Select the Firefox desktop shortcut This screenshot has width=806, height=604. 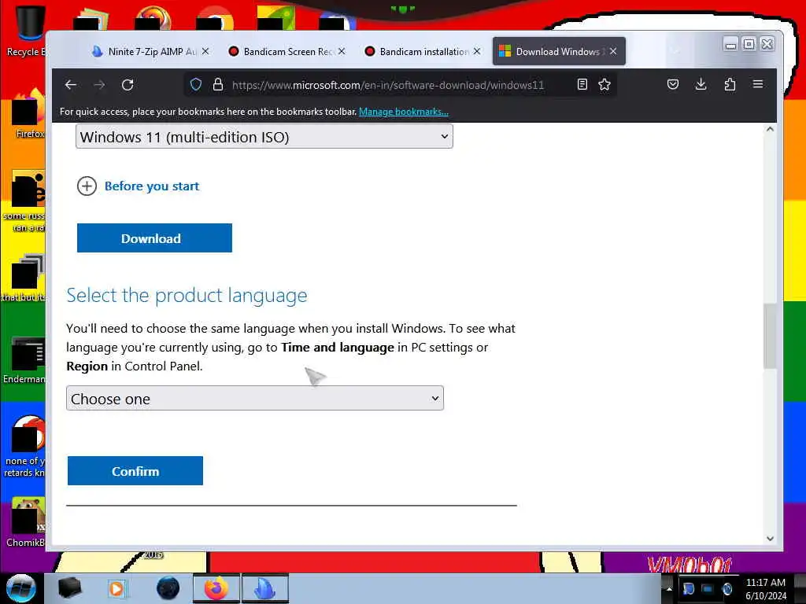coord(29,114)
